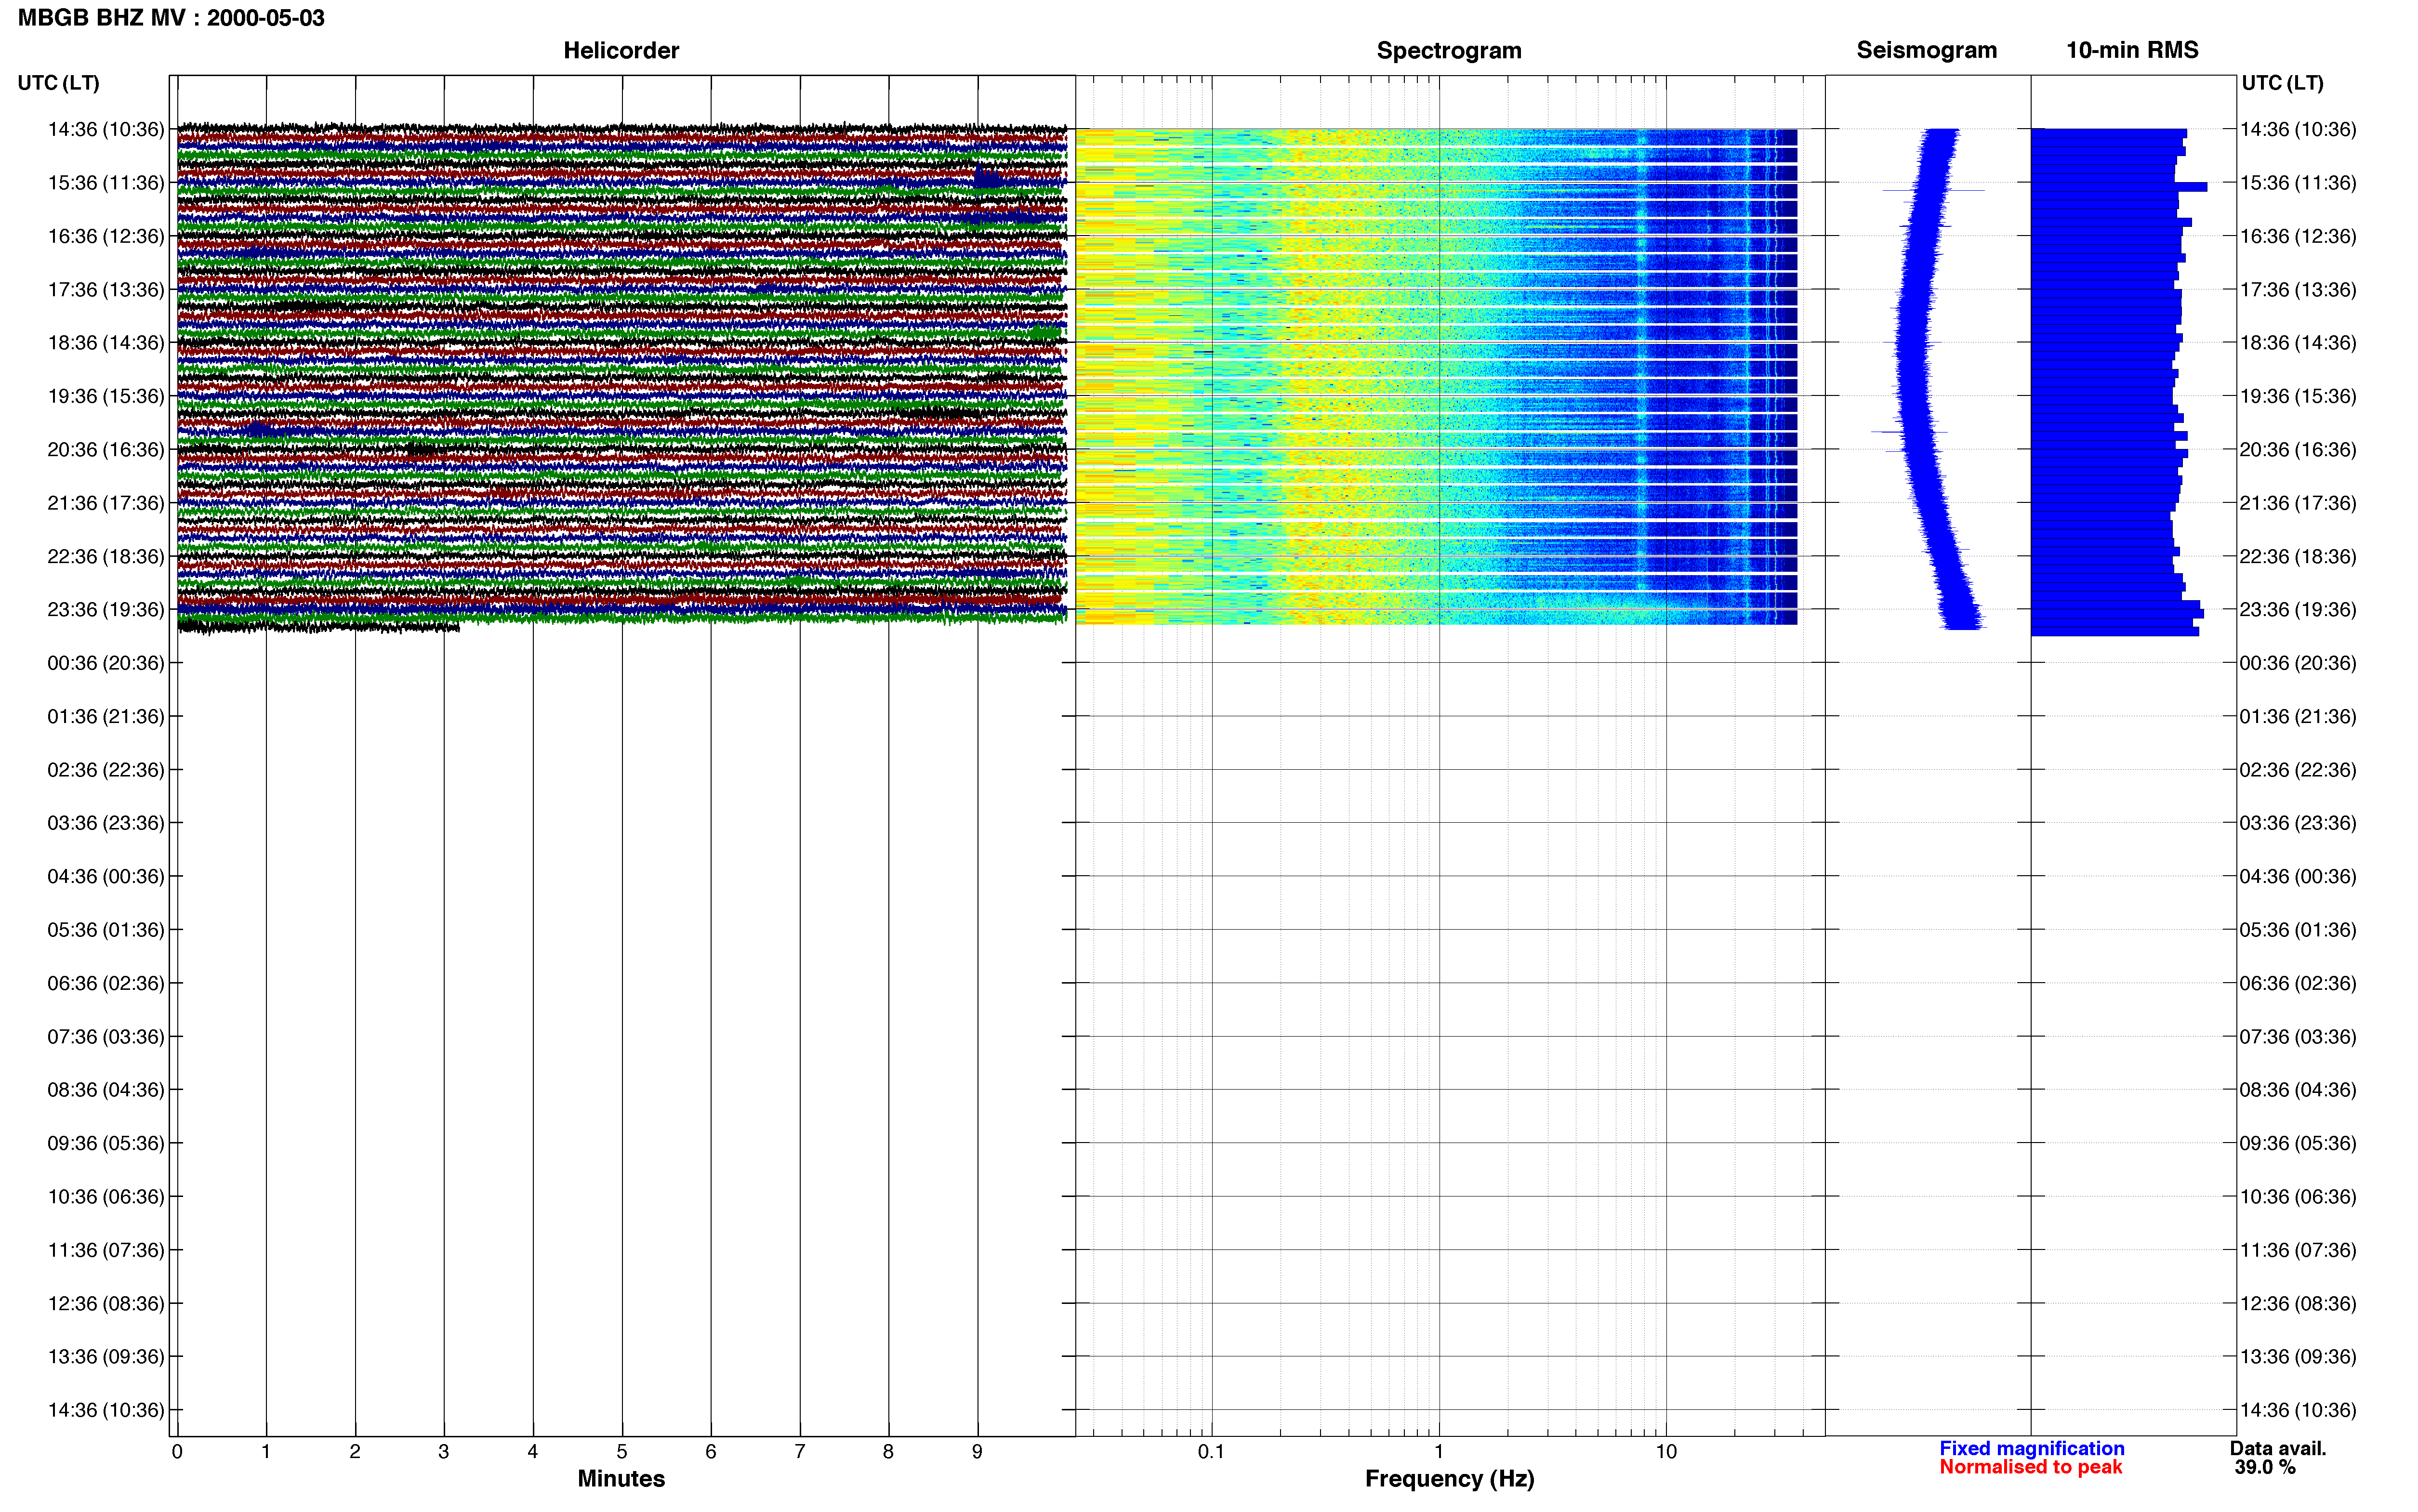Click left time label '22:36 (18:36)'
2418x1512 pixels.
point(106,556)
